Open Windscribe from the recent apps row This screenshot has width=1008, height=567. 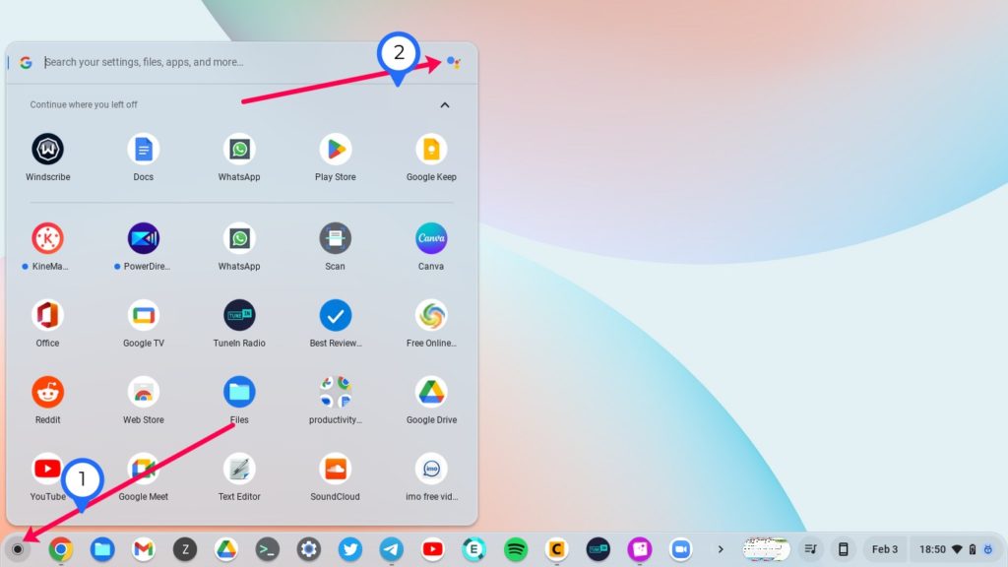point(47,150)
